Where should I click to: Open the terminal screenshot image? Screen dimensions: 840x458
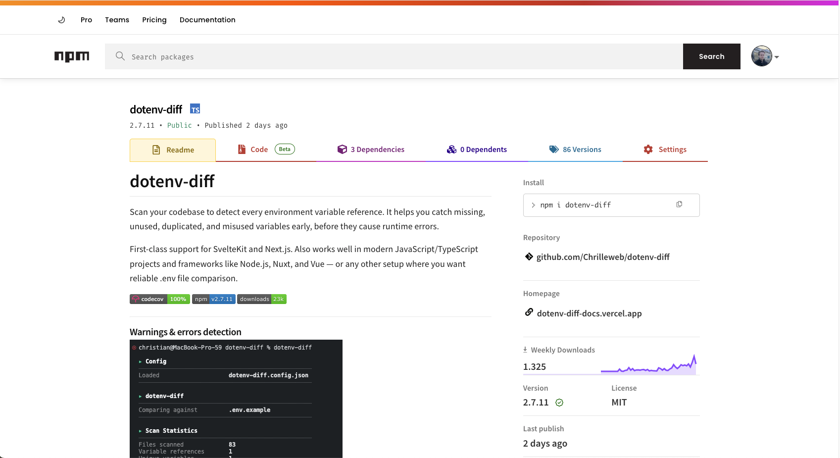[x=236, y=399]
